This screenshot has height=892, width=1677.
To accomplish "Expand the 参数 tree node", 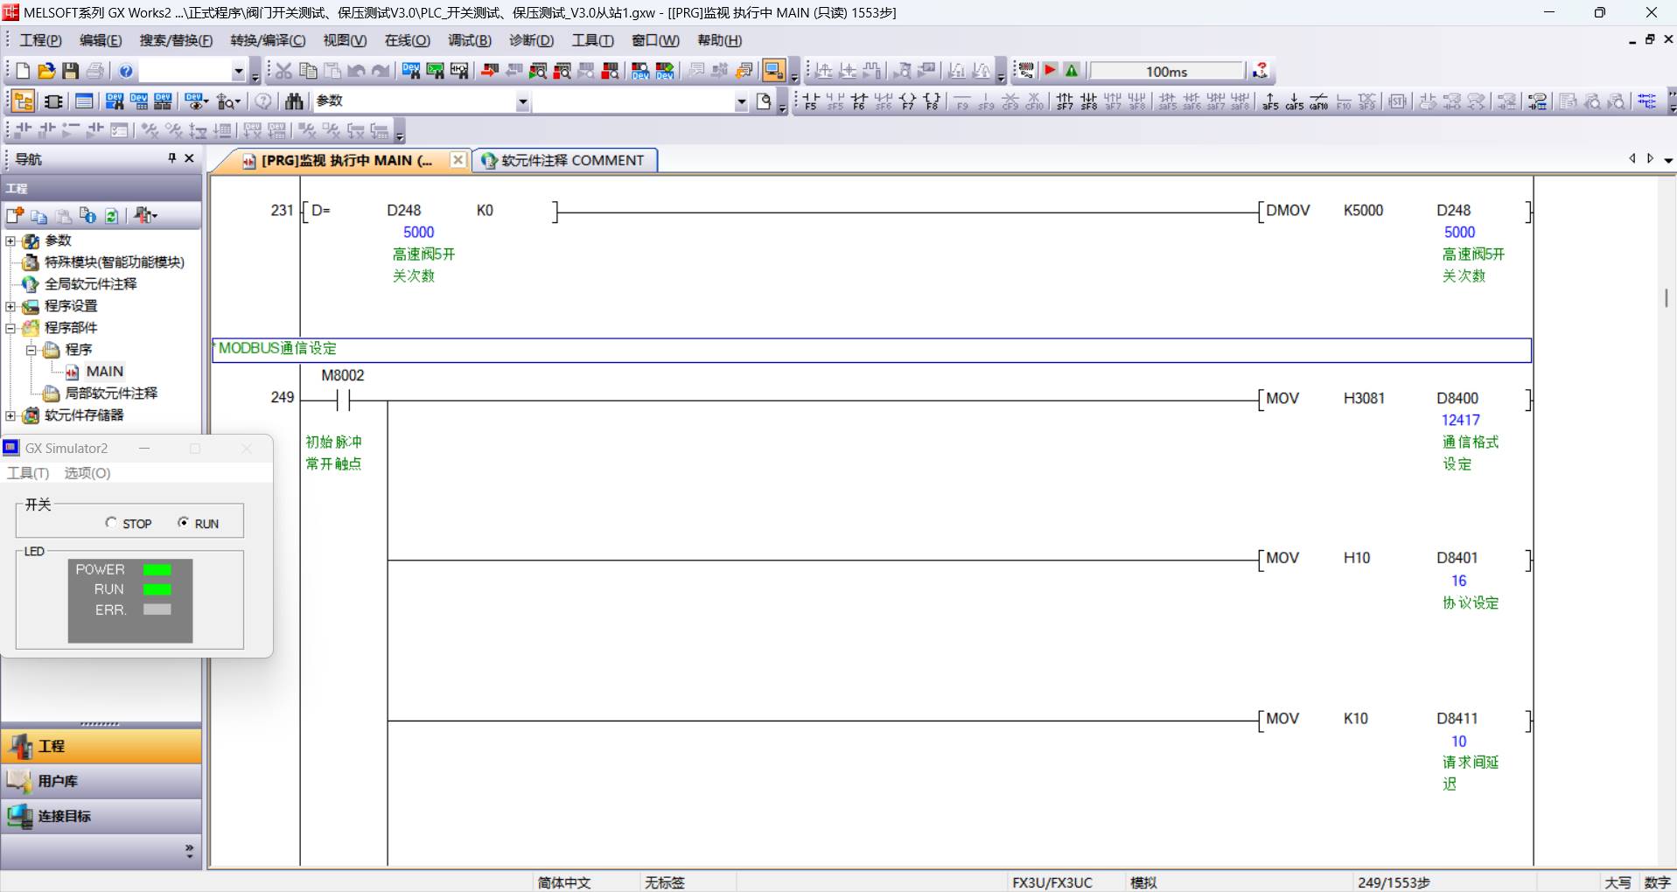I will coord(10,240).
